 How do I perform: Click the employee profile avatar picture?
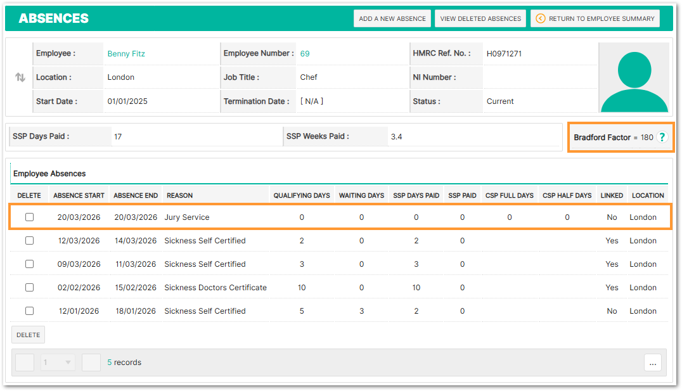click(634, 77)
